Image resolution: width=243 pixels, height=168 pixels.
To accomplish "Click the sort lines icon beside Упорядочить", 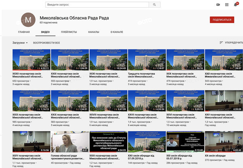I will pyautogui.click(x=221, y=42).
